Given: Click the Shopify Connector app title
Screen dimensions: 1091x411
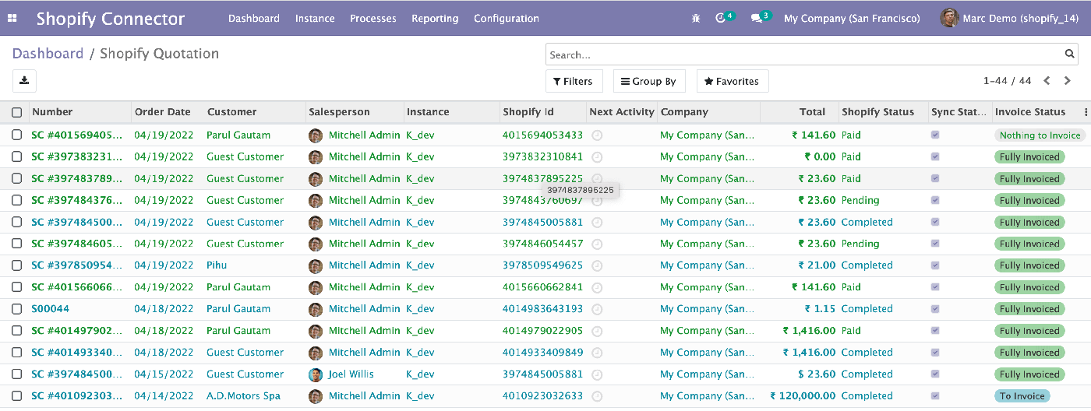Looking at the screenshot, I should click(111, 19).
